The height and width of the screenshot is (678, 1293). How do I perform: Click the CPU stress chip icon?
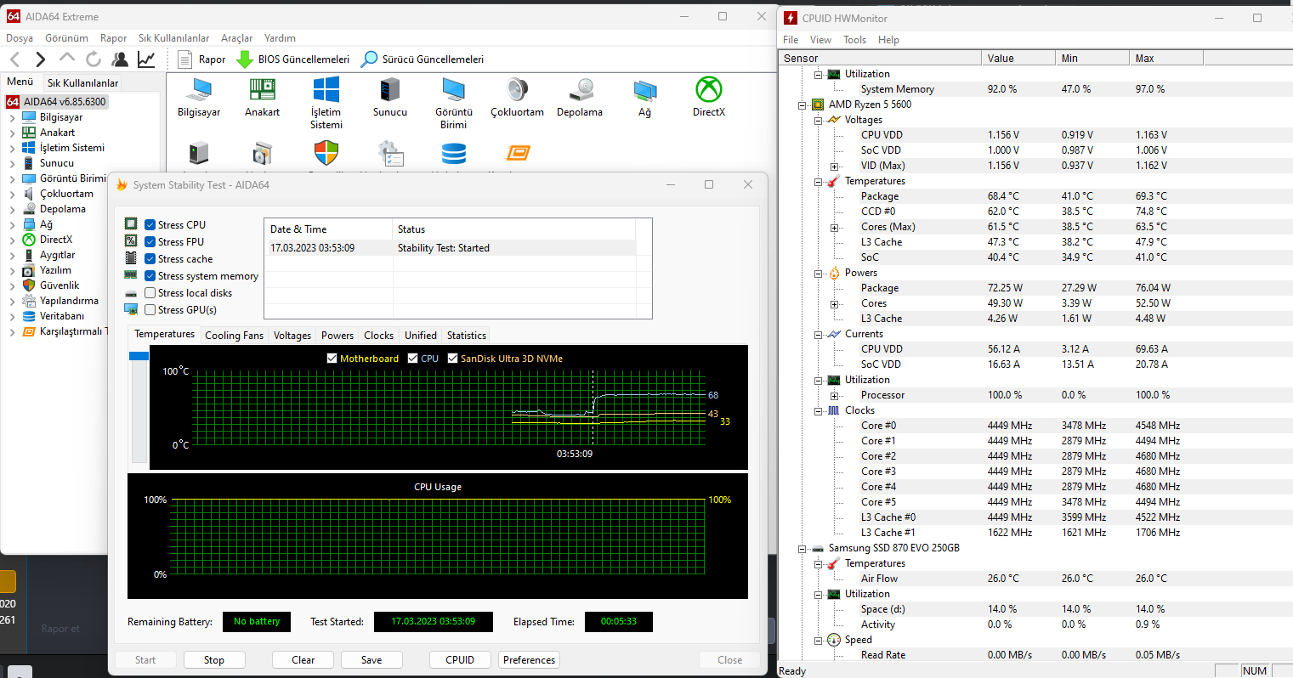(x=131, y=223)
